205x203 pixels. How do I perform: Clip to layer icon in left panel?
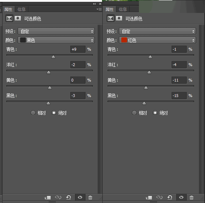coord(47,197)
